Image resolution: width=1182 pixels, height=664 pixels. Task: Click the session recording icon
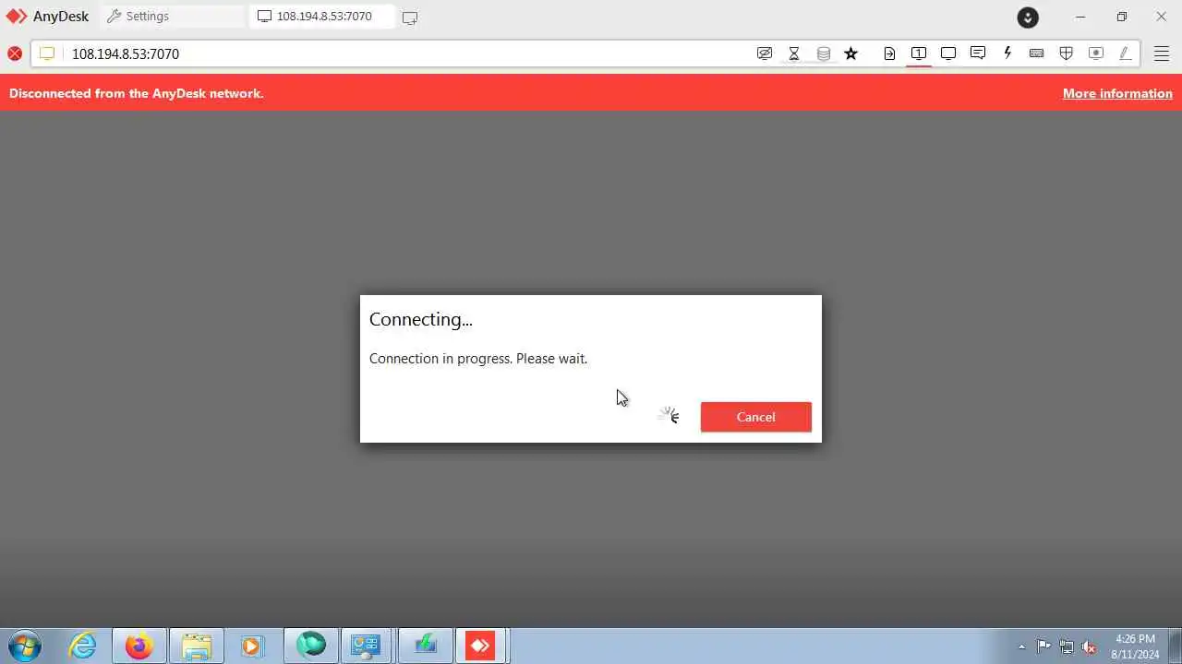tap(1096, 53)
